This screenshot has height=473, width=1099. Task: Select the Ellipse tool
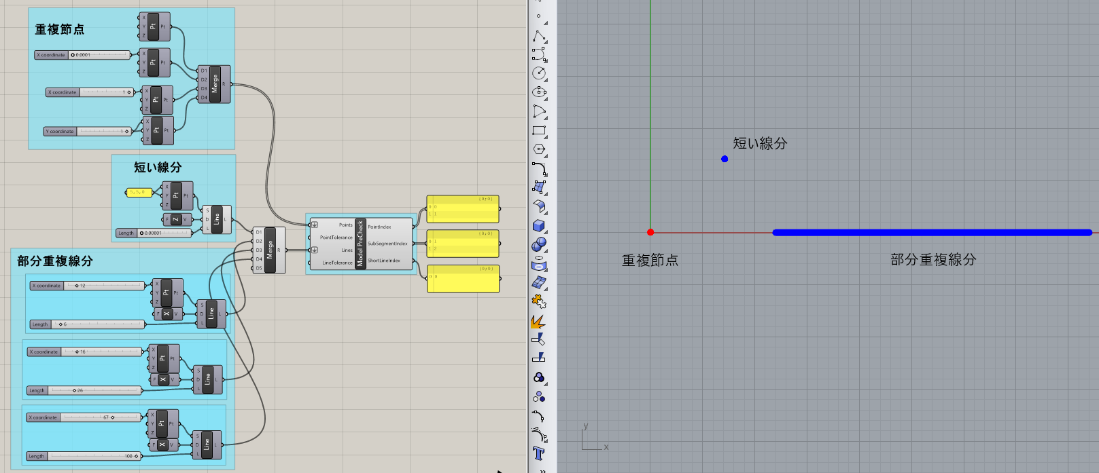(x=539, y=92)
